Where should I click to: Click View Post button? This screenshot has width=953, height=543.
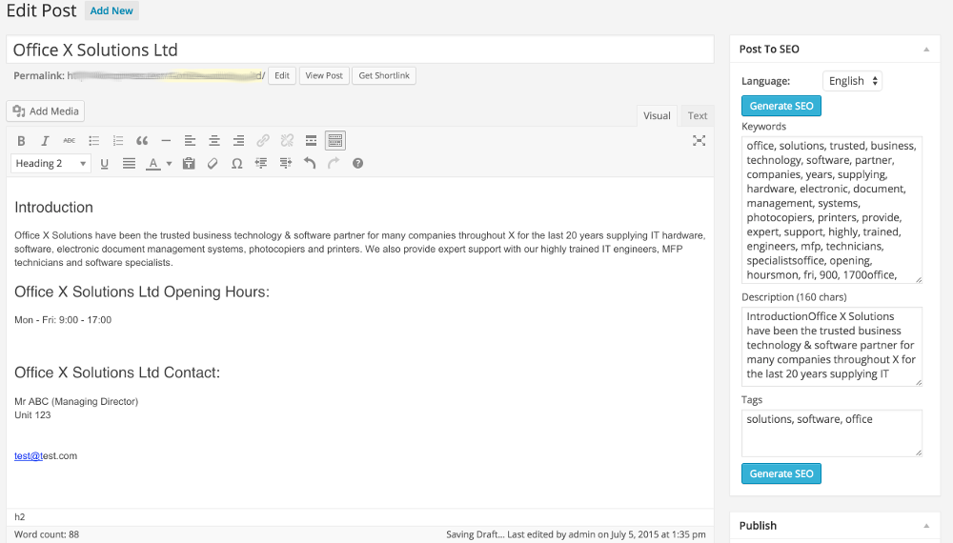(324, 75)
